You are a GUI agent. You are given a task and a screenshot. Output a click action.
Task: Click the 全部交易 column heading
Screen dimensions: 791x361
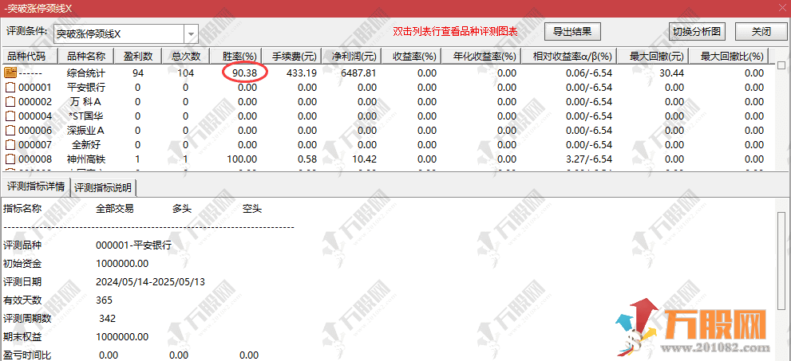click(114, 209)
